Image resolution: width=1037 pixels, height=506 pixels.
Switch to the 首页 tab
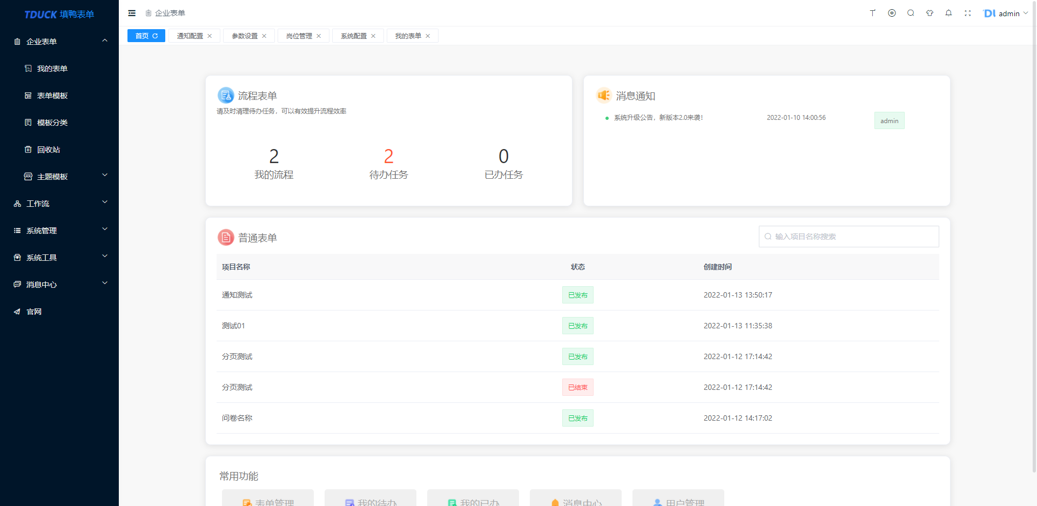click(x=146, y=36)
